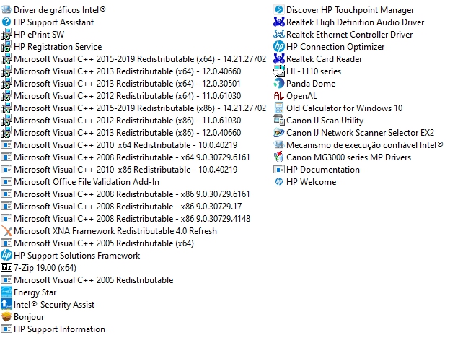Click the Realtek Card Reader icon
This screenshot has height=343, width=463.
pos(279,58)
